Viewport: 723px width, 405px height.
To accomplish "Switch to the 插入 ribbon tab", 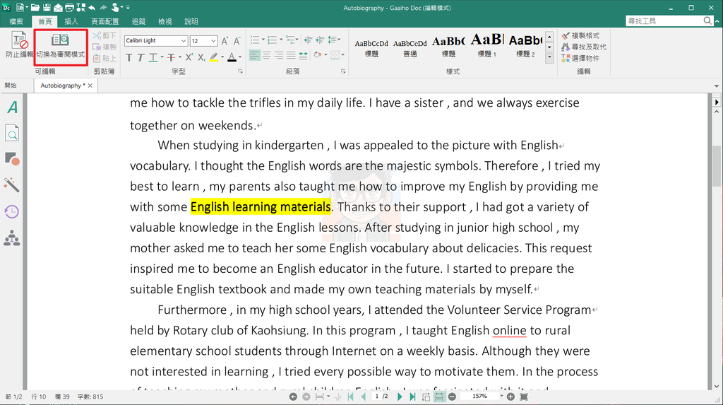I will click(71, 21).
